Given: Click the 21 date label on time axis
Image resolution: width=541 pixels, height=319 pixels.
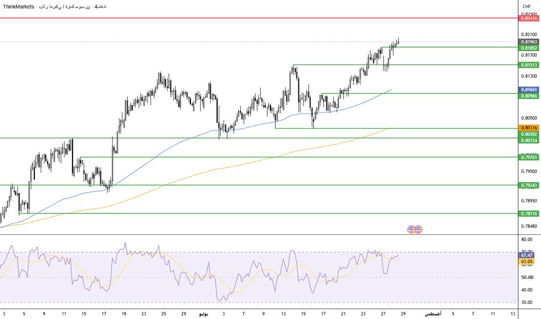Looking at the screenshot, I should click(343, 314).
